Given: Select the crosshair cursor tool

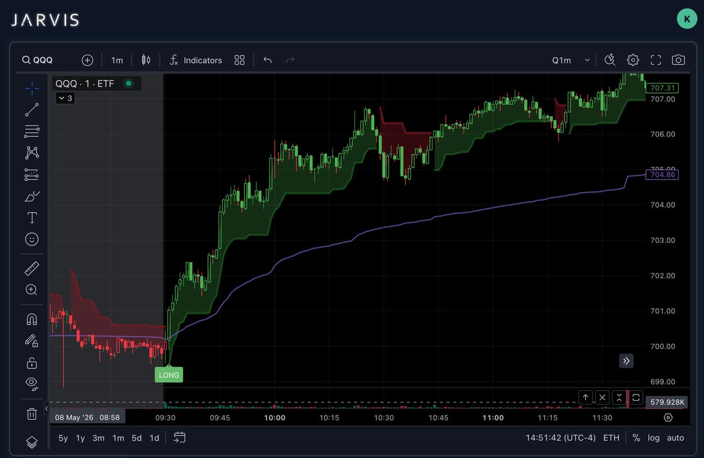Looking at the screenshot, I should click(x=32, y=88).
